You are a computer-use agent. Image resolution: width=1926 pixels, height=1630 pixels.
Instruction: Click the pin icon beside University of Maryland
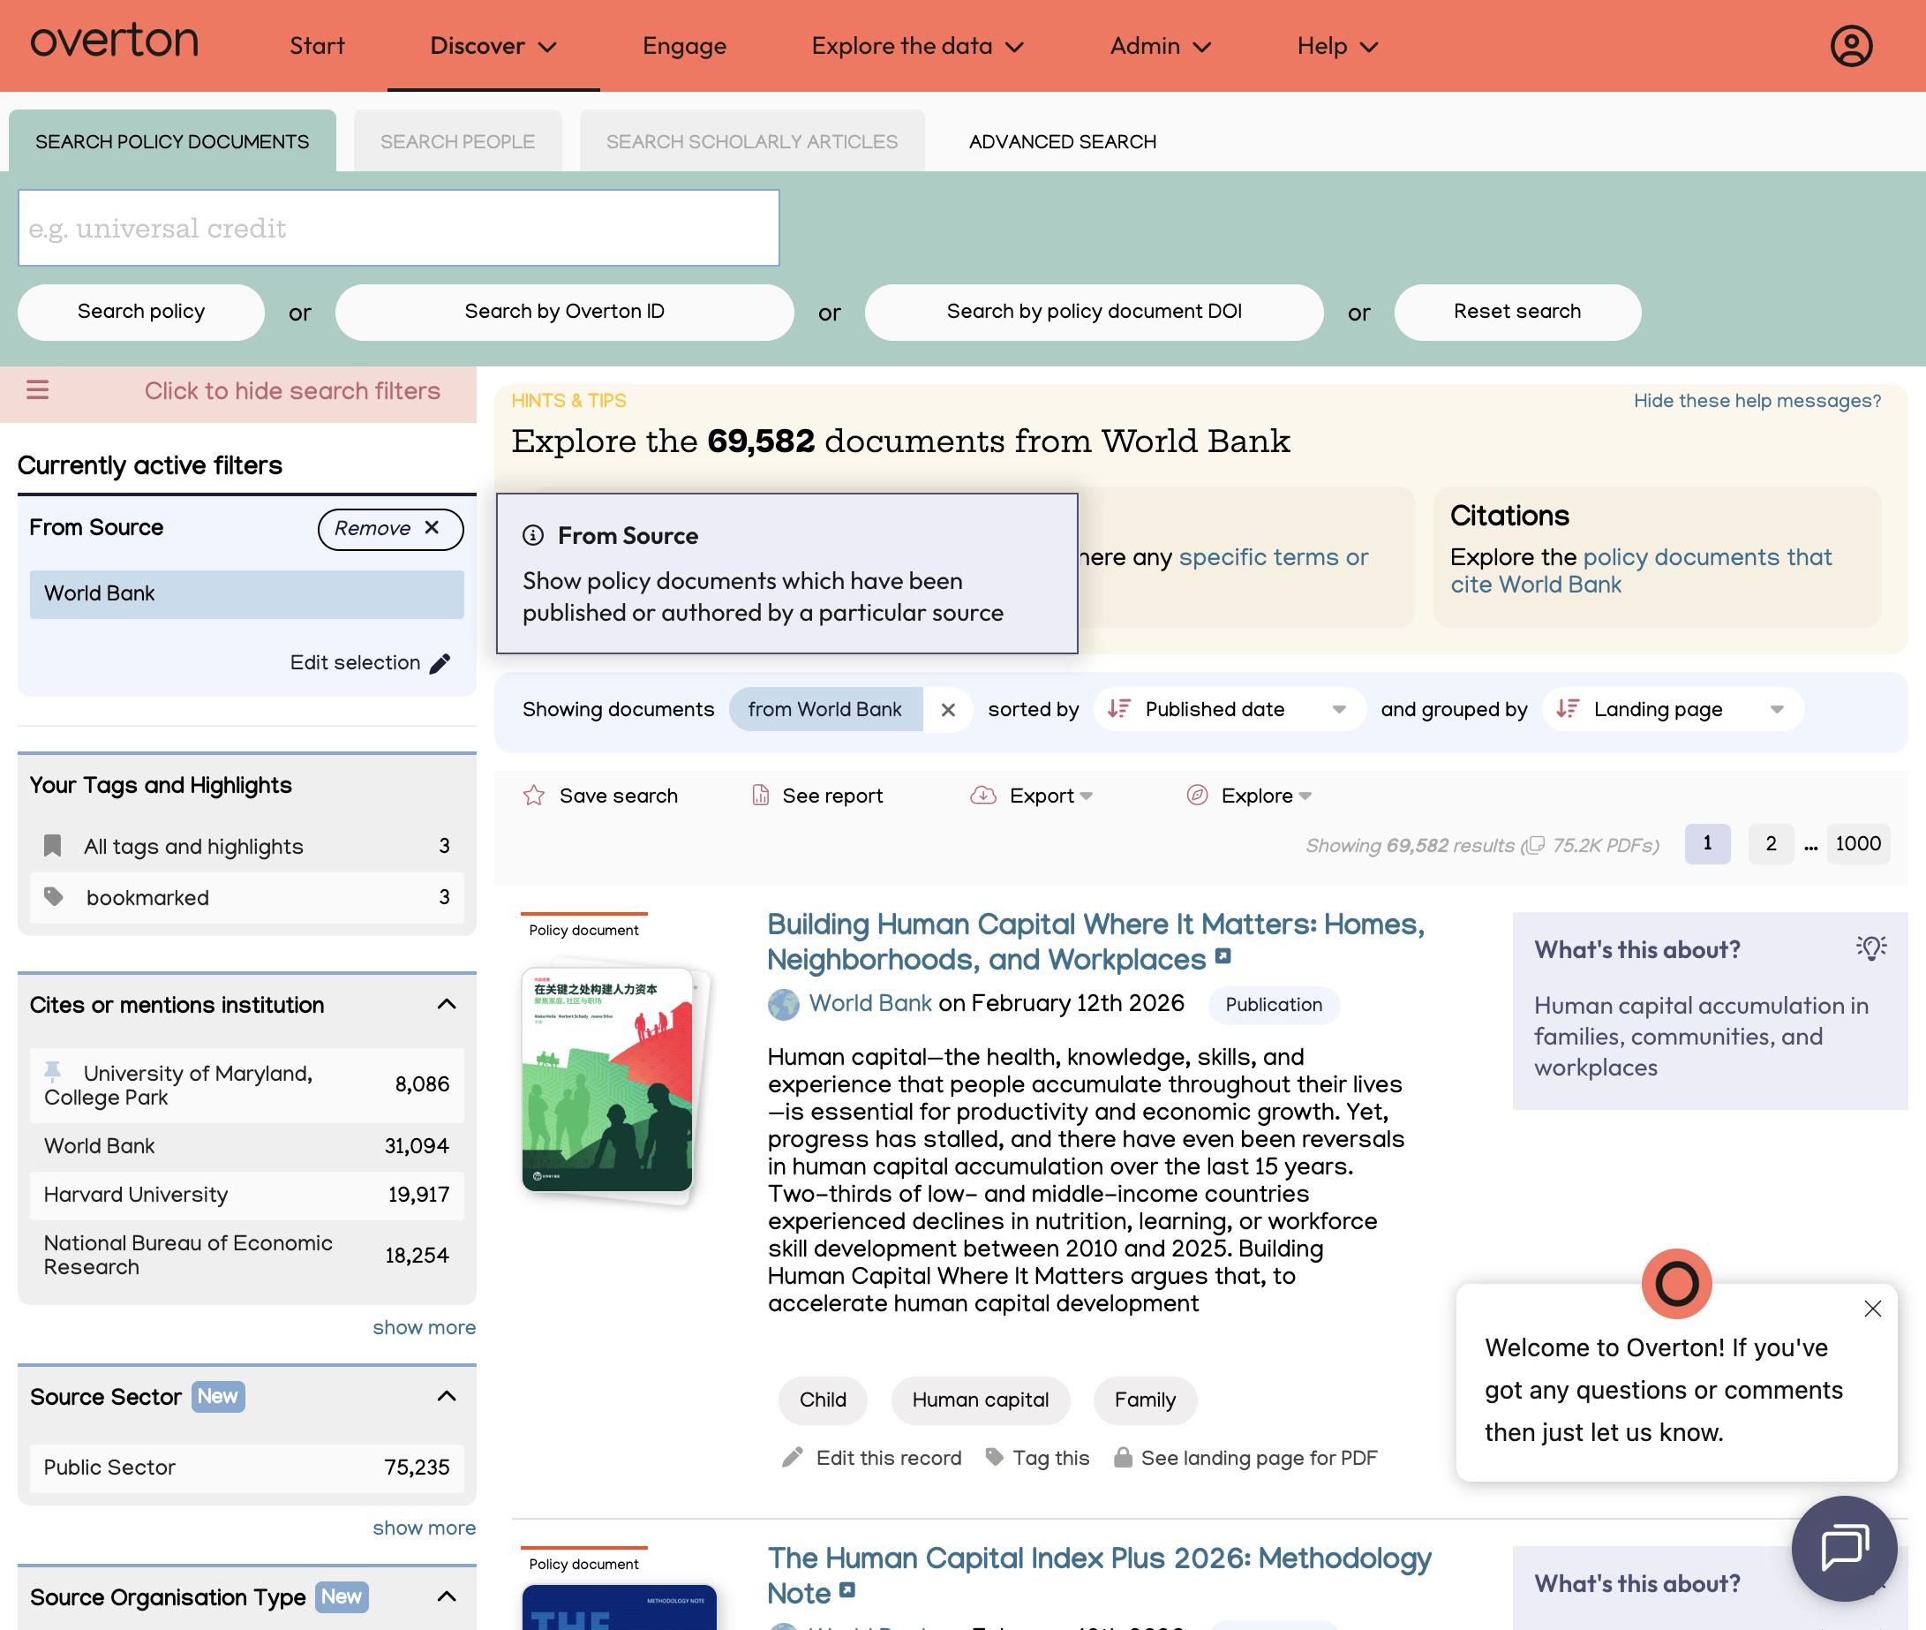[53, 1071]
